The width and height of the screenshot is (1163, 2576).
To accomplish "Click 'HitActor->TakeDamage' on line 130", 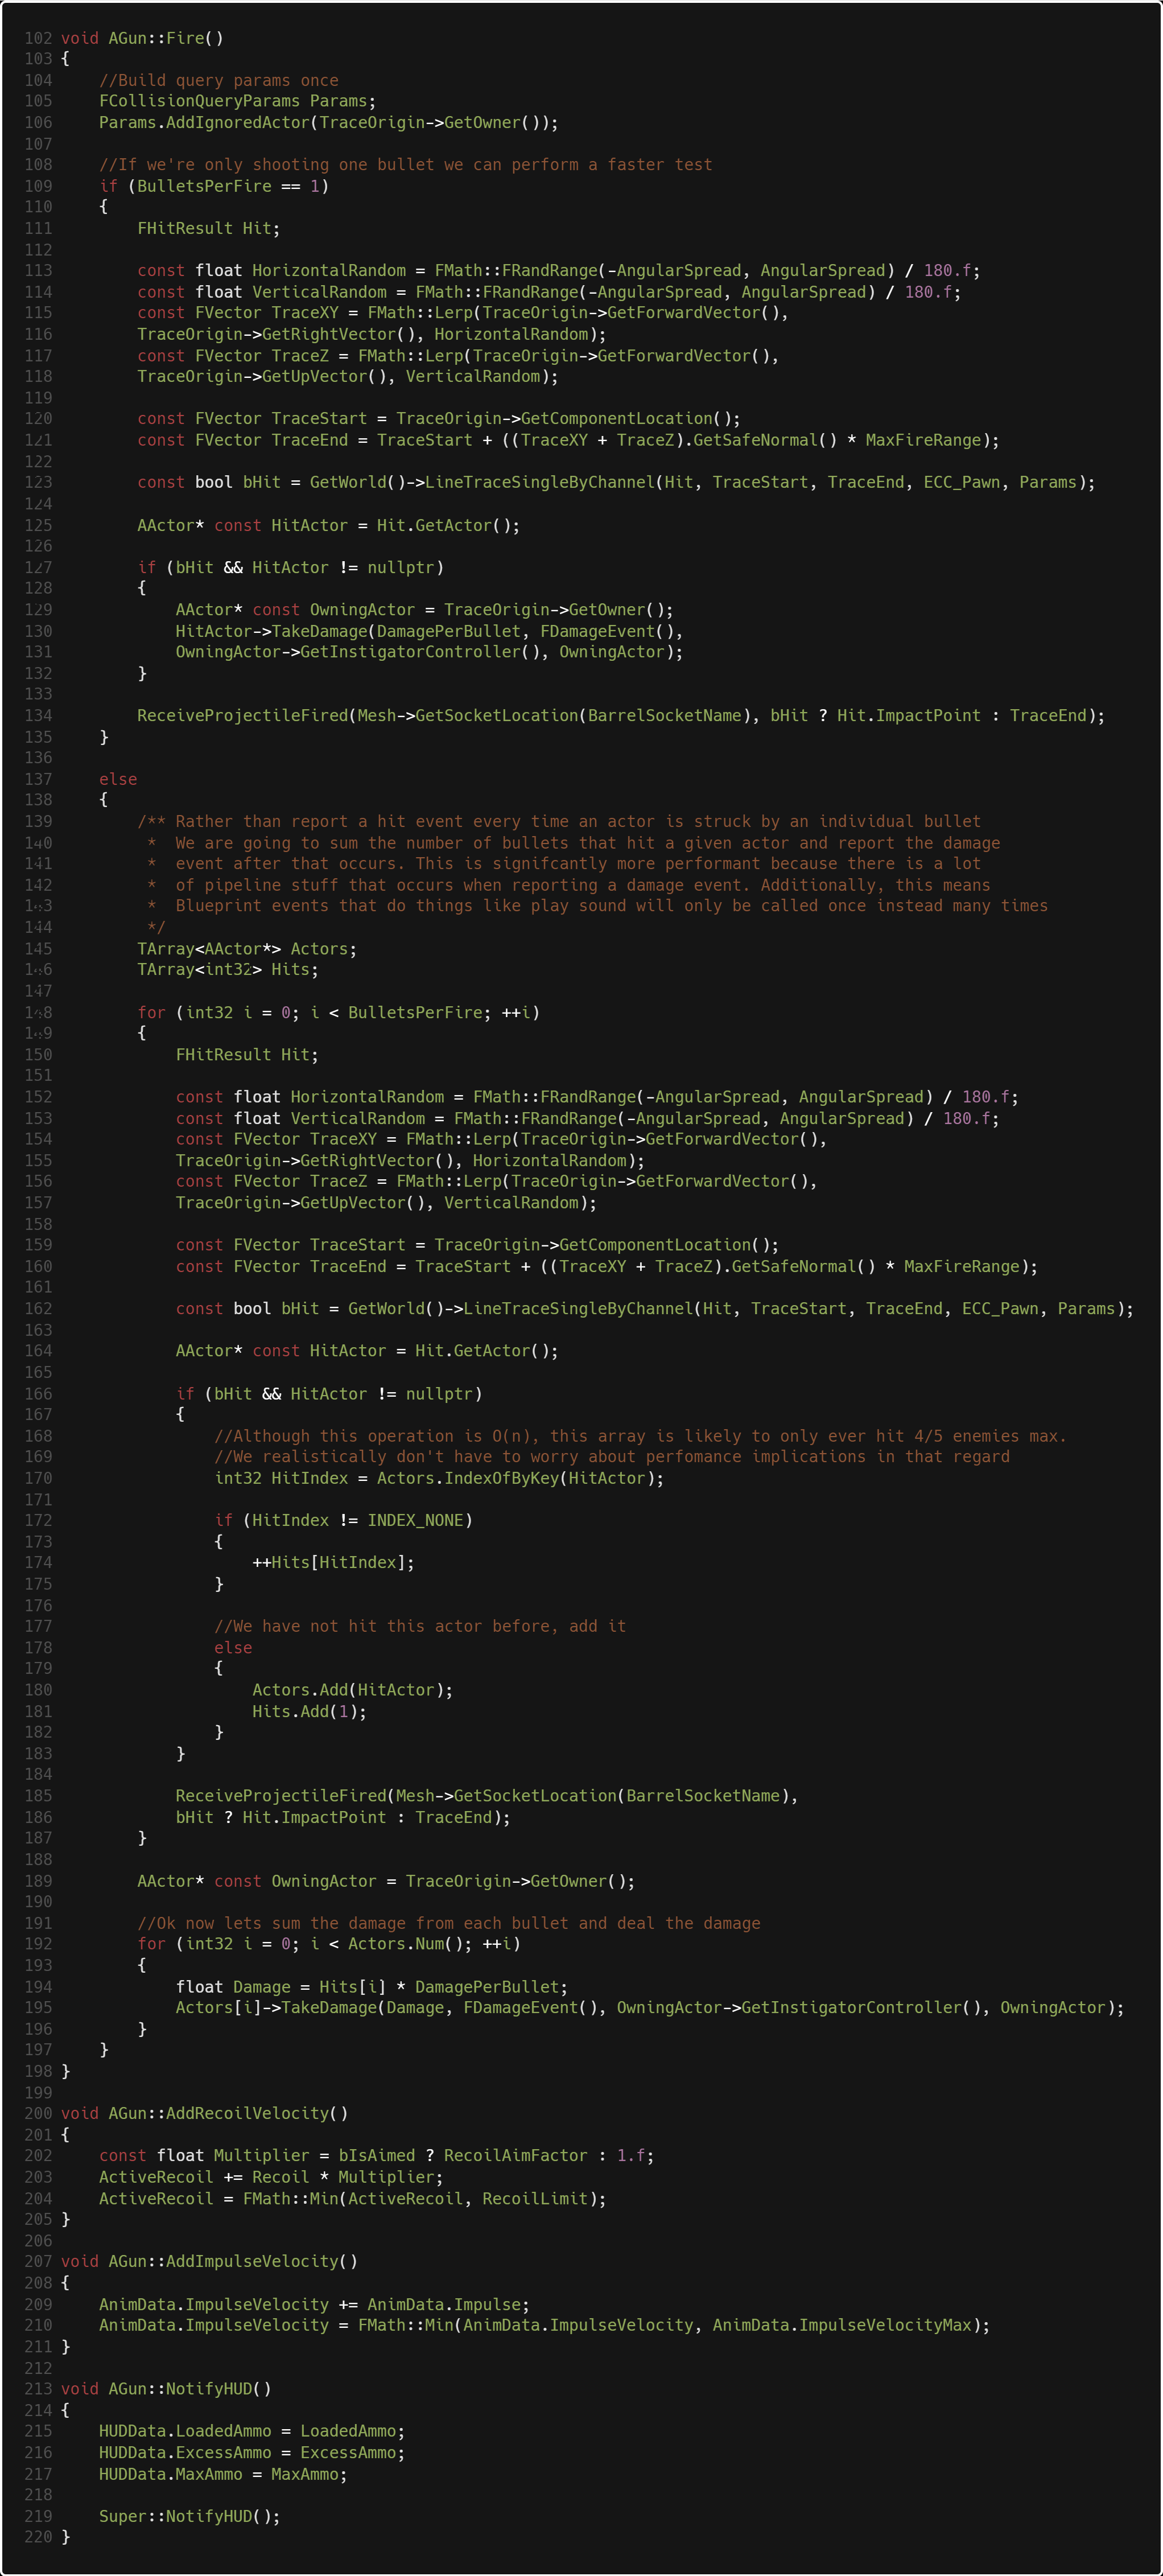I will (x=272, y=631).
